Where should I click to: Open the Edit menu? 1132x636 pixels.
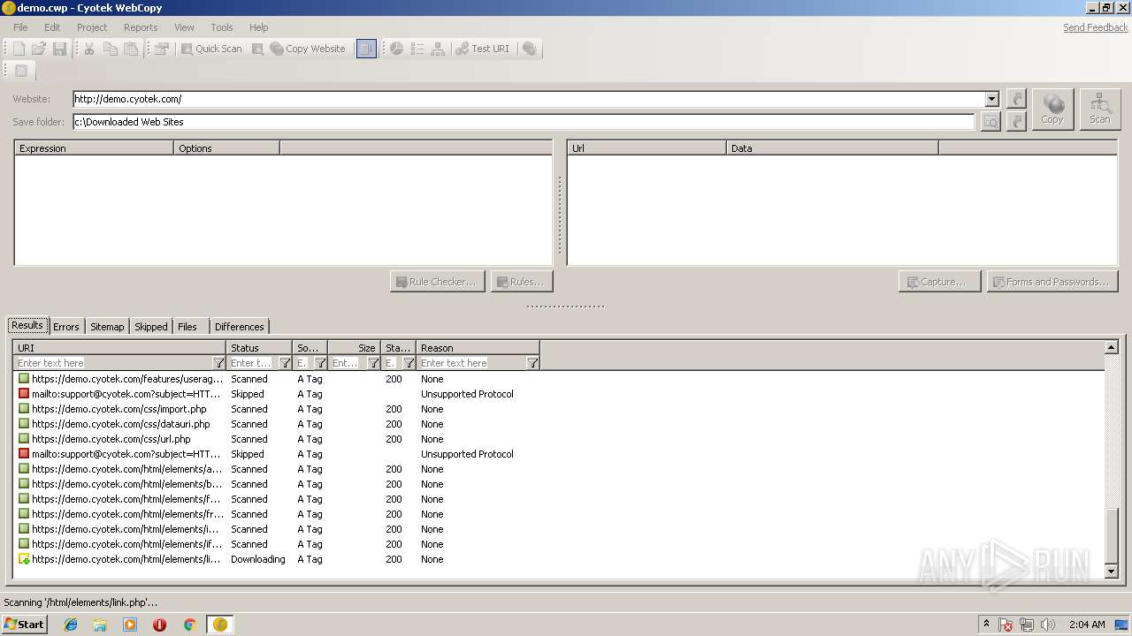(x=52, y=27)
